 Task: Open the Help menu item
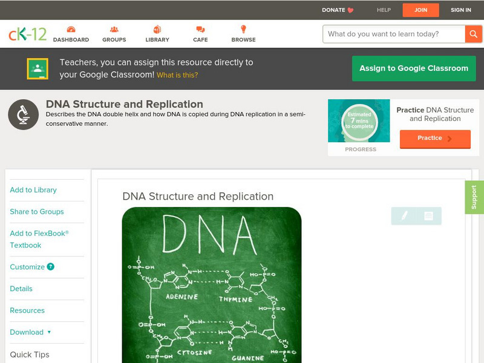point(384,10)
